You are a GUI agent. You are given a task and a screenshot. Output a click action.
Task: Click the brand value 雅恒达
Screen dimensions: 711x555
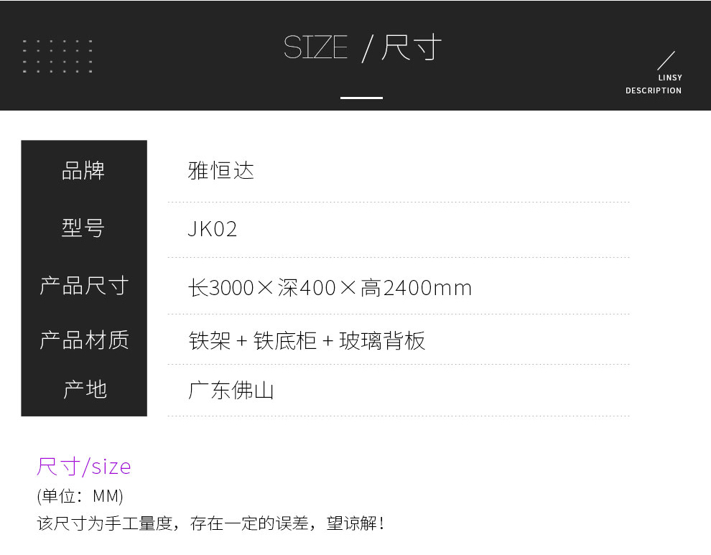pyautogui.click(x=221, y=171)
